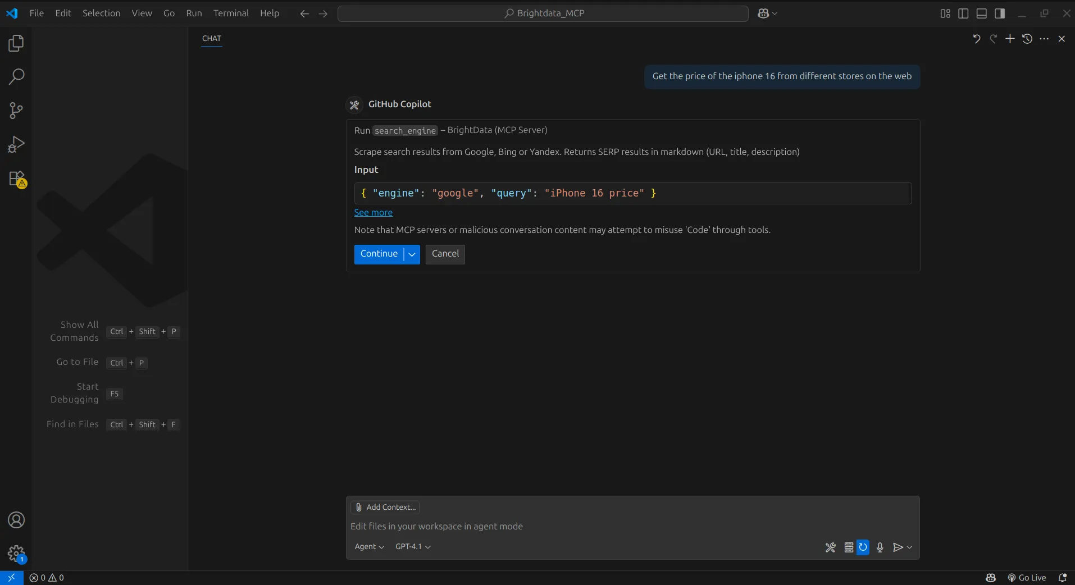Screen dimensions: 1075x585
Task: Open the Explorer view in the activity bar
Action: (x=16, y=43)
